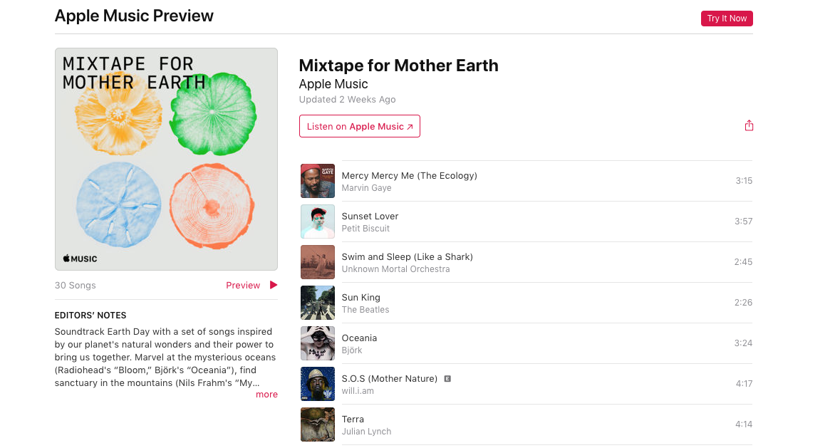
Task: Click the Swim and Sleep song title
Action: (407, 256)
